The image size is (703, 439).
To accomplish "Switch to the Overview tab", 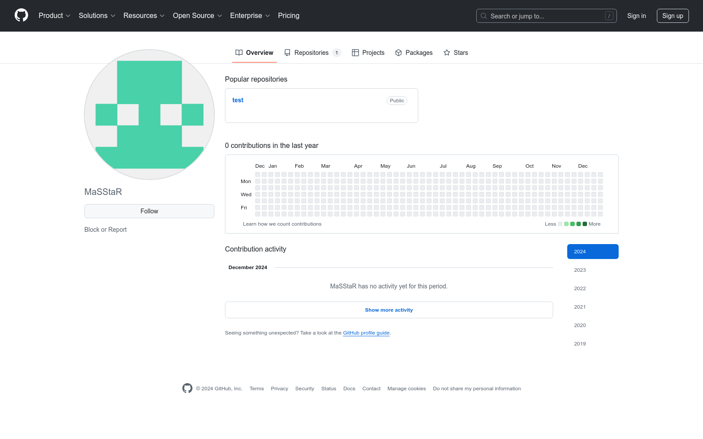I will point(254,53).
